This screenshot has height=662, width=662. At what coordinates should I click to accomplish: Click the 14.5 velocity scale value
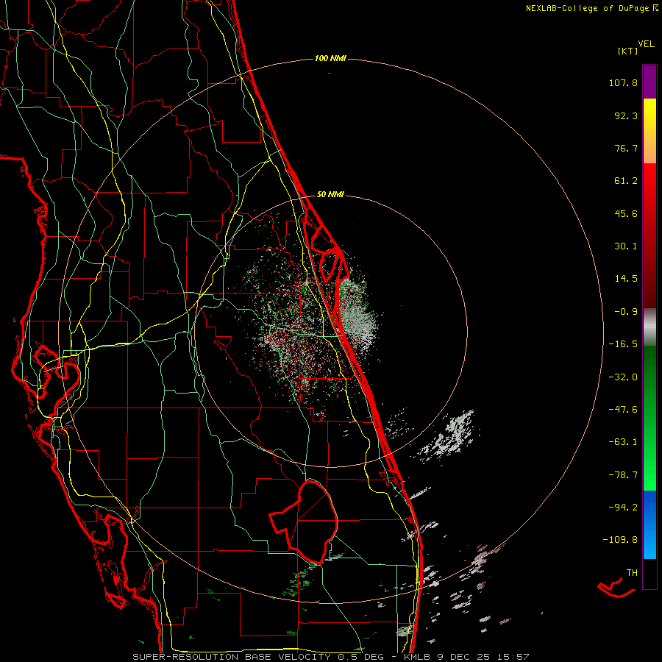[x=626, y=279]
